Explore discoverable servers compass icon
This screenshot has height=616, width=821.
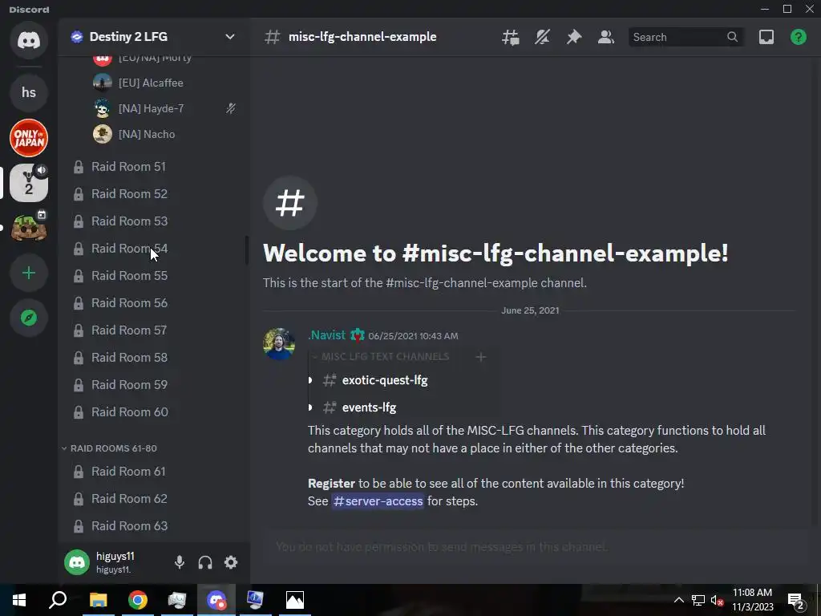(29, 318)
